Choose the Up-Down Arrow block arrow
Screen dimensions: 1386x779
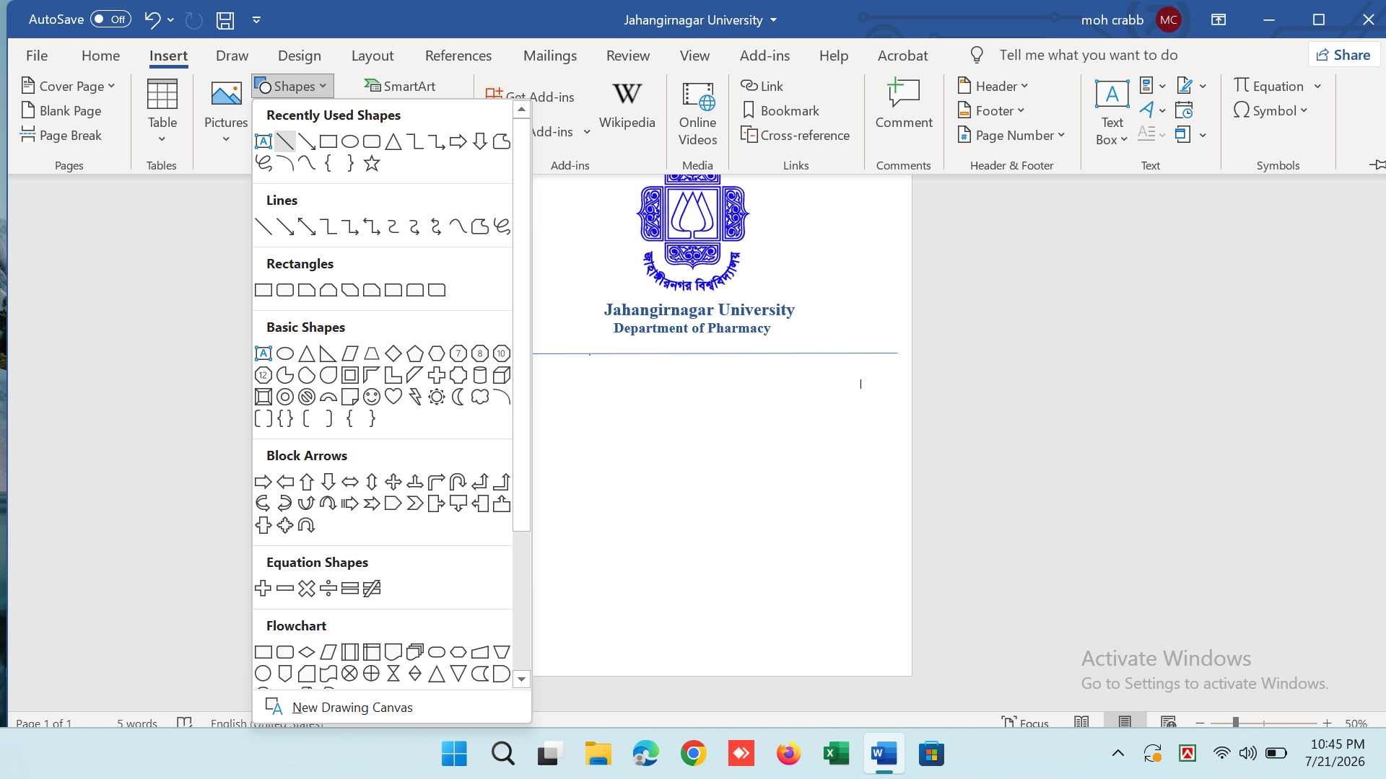(372, 482)
